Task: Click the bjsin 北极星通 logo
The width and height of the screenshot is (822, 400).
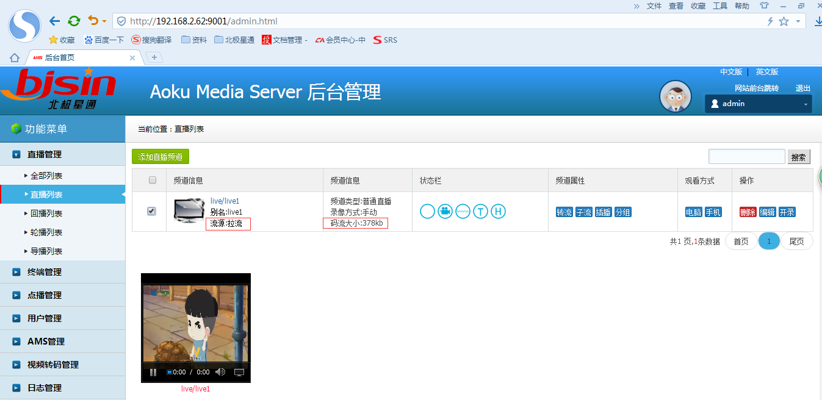Action: click(x=59, y=88)
